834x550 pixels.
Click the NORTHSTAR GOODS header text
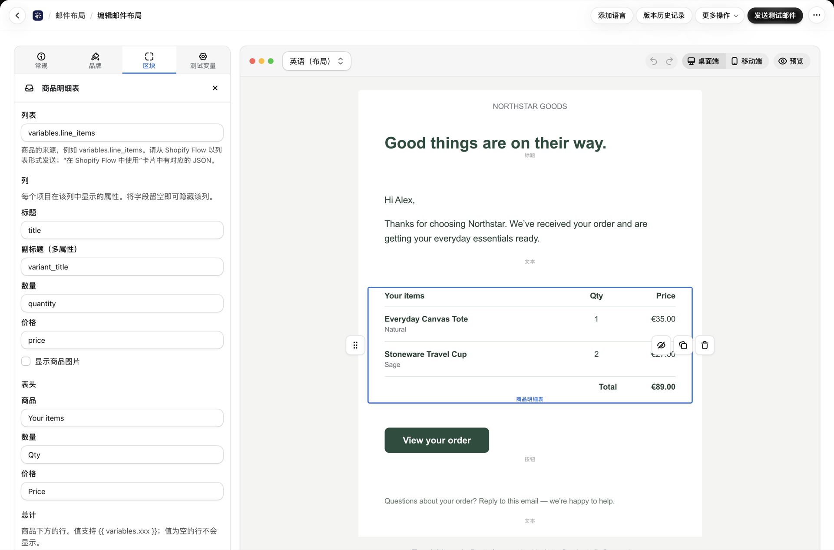530,106
